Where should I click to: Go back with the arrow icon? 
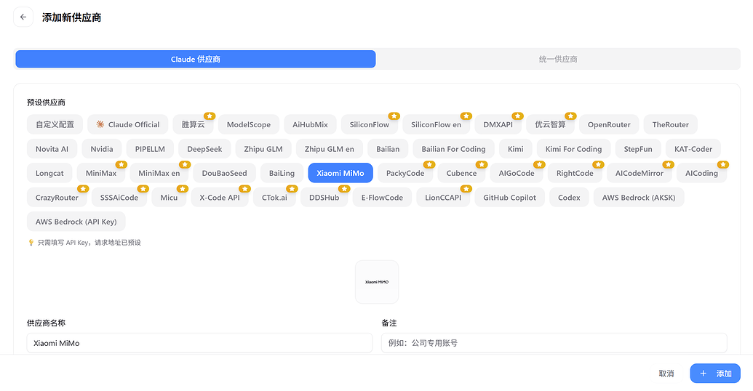[23, 17]
